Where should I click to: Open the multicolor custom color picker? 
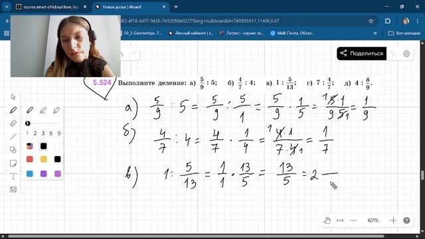(x=29, y=146)
